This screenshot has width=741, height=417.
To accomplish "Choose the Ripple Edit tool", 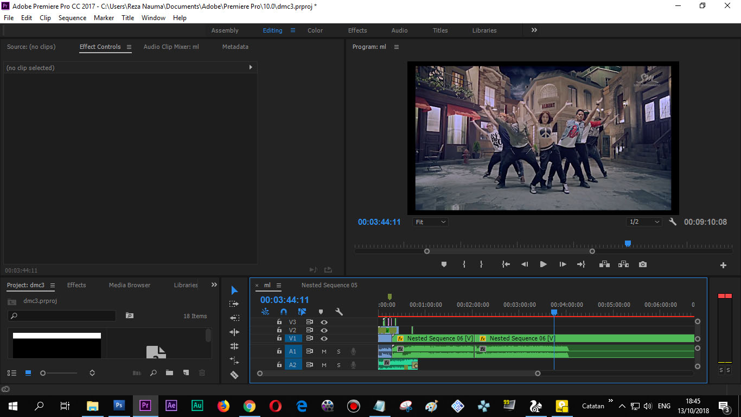I will pyautogui.click(x=234, y=332).
